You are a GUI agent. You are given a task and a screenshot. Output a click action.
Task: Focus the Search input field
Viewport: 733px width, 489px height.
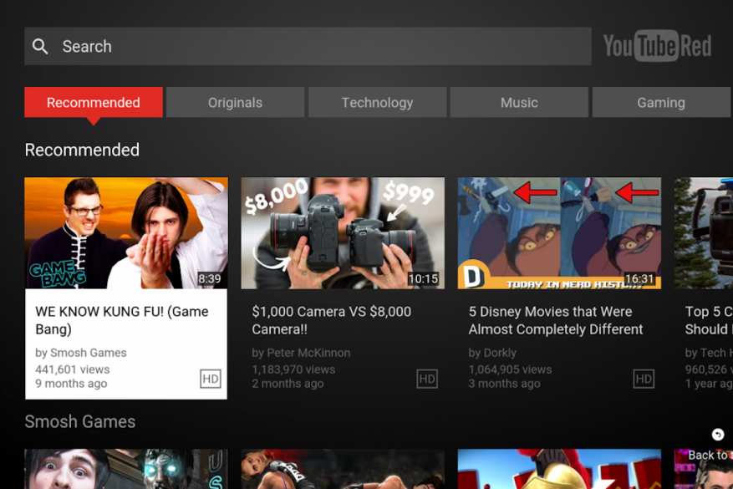[x=308, y=46]
